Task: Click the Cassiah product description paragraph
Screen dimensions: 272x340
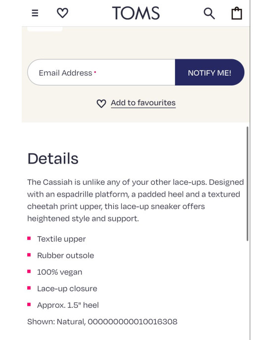Action: point(136,200)
